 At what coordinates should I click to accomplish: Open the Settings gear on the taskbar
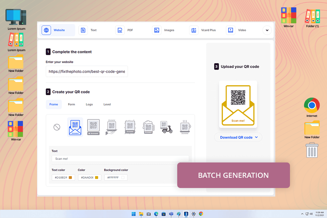194,214
